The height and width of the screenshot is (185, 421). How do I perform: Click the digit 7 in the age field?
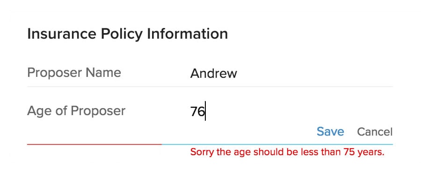[194, 111]
